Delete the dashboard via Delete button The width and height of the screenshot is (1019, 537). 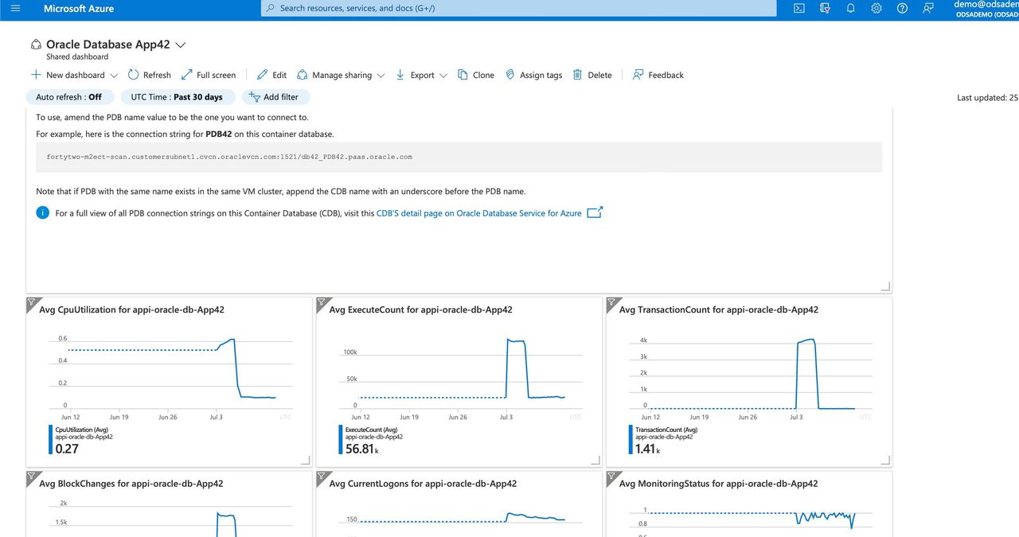[592, 75]
